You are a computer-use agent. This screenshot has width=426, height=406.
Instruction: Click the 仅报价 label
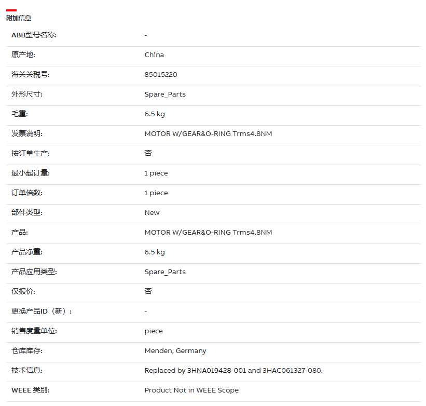point(23,292)
